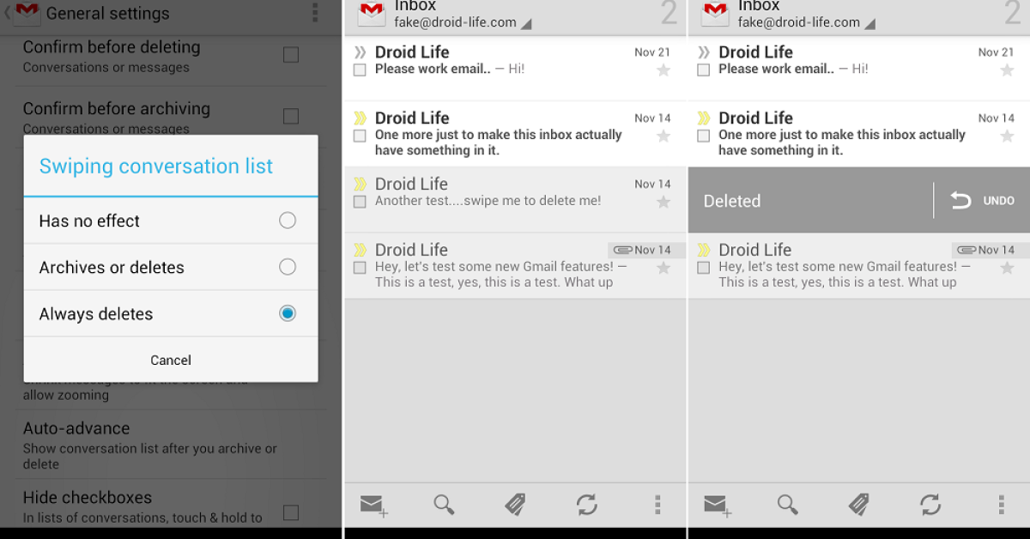Tap the compose mail icon in the middle inbox

coord(373,506)
